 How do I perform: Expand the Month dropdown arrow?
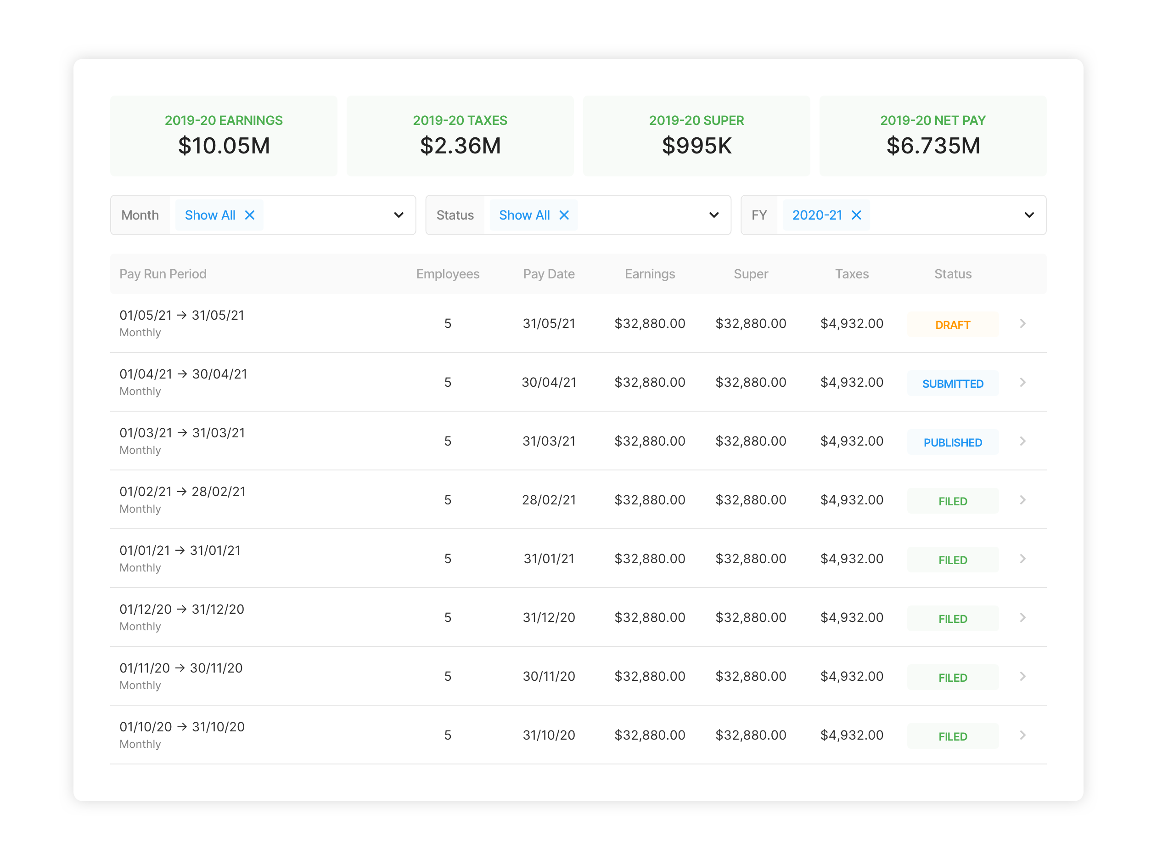(x=399, y=215)
